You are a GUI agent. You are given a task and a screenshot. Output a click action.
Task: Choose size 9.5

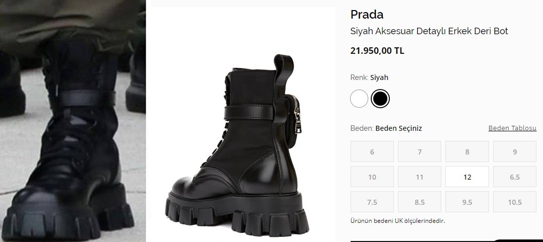(x=467, y=202)
